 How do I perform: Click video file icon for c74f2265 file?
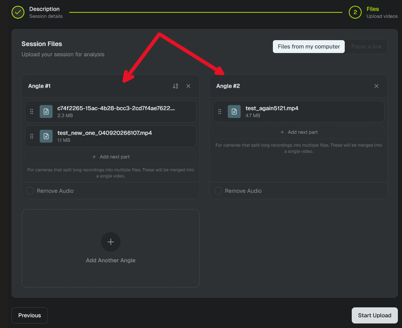click(x=46, y=111)
